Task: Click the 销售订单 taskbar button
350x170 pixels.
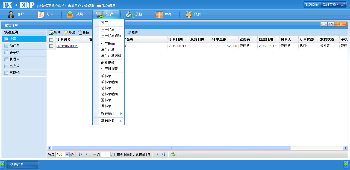Action: pos(23,165)
